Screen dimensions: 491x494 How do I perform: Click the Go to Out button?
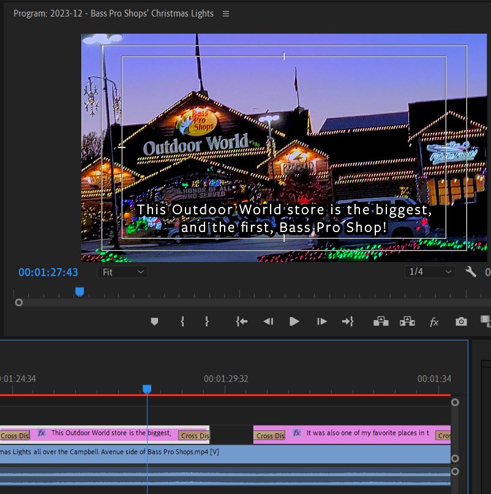(348, 321)
